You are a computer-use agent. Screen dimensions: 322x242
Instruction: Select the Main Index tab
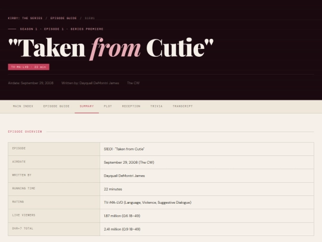pos(23,106)
